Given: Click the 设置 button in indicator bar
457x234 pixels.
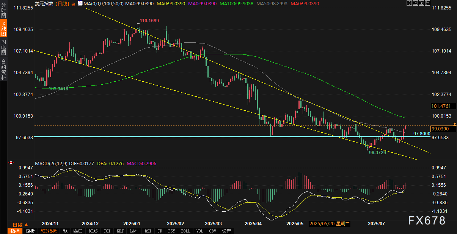Looking at the screenshot, I should (x=227, y=231).
